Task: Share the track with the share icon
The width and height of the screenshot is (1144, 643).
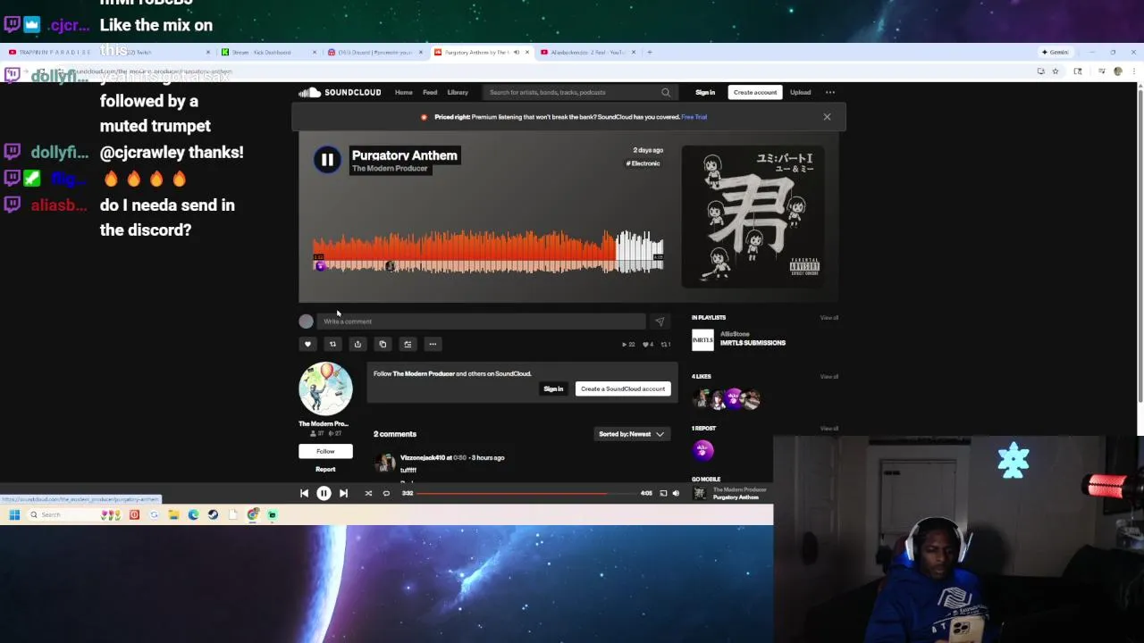Action: 357,344
